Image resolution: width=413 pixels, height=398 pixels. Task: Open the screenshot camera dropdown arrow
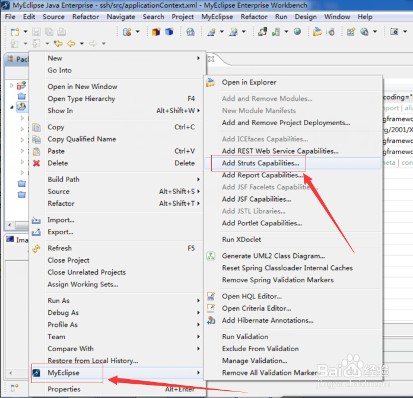[x=405, y=31]
